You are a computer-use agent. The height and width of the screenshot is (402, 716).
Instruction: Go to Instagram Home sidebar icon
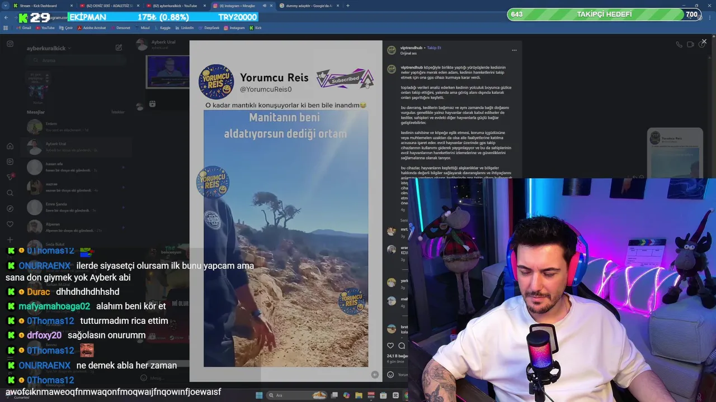tap(10, 146)
